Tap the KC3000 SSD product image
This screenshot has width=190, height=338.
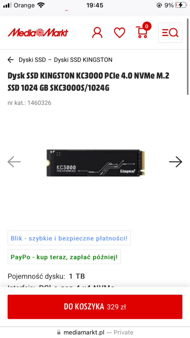point(96,163)
